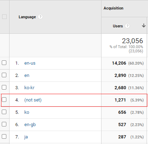Open the en-gb language link

click(30, 125)
